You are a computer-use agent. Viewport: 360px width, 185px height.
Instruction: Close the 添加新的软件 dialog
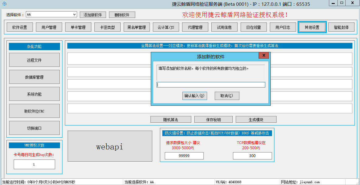(263, 55)
